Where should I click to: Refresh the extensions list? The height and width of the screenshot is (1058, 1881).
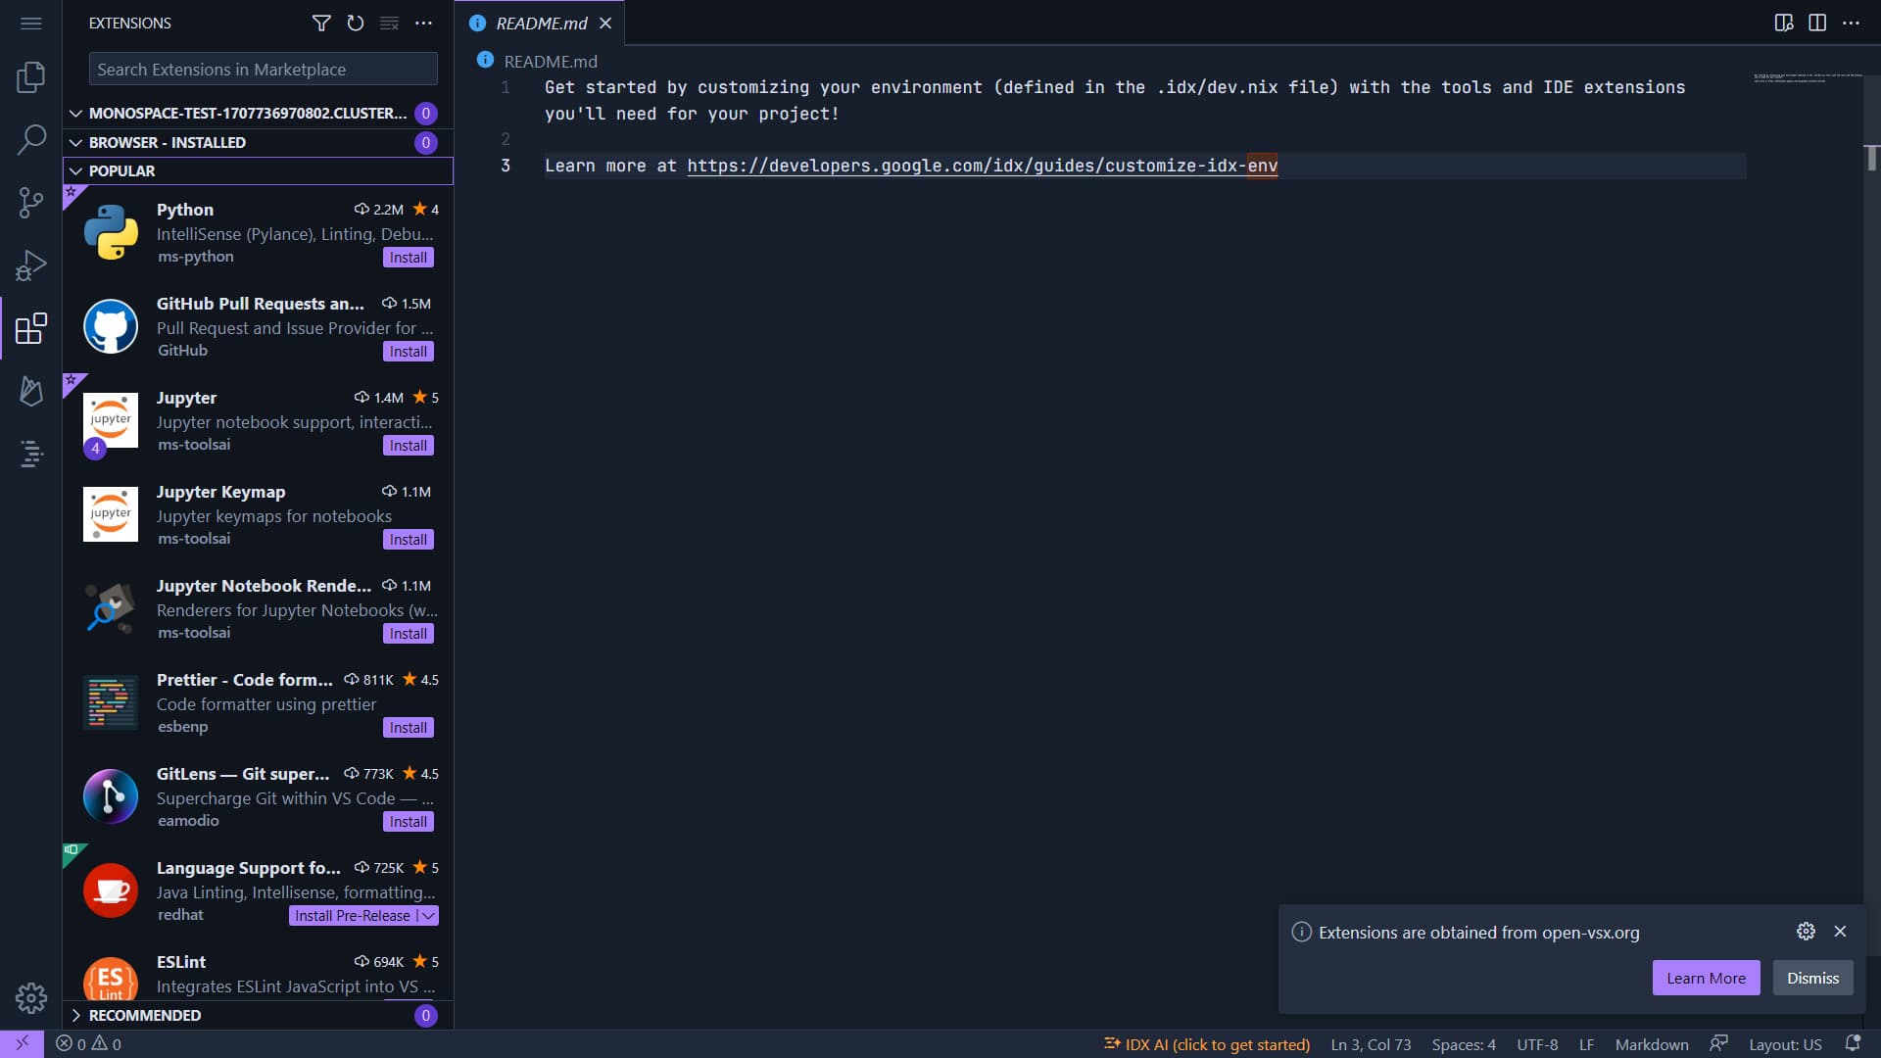[356, 23]
